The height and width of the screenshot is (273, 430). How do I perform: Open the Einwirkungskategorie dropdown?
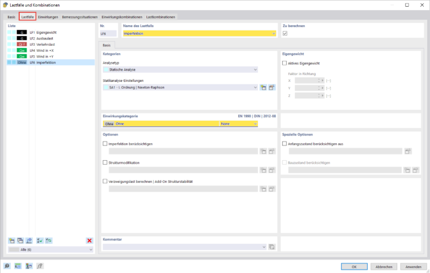click(x=255, y=124)
